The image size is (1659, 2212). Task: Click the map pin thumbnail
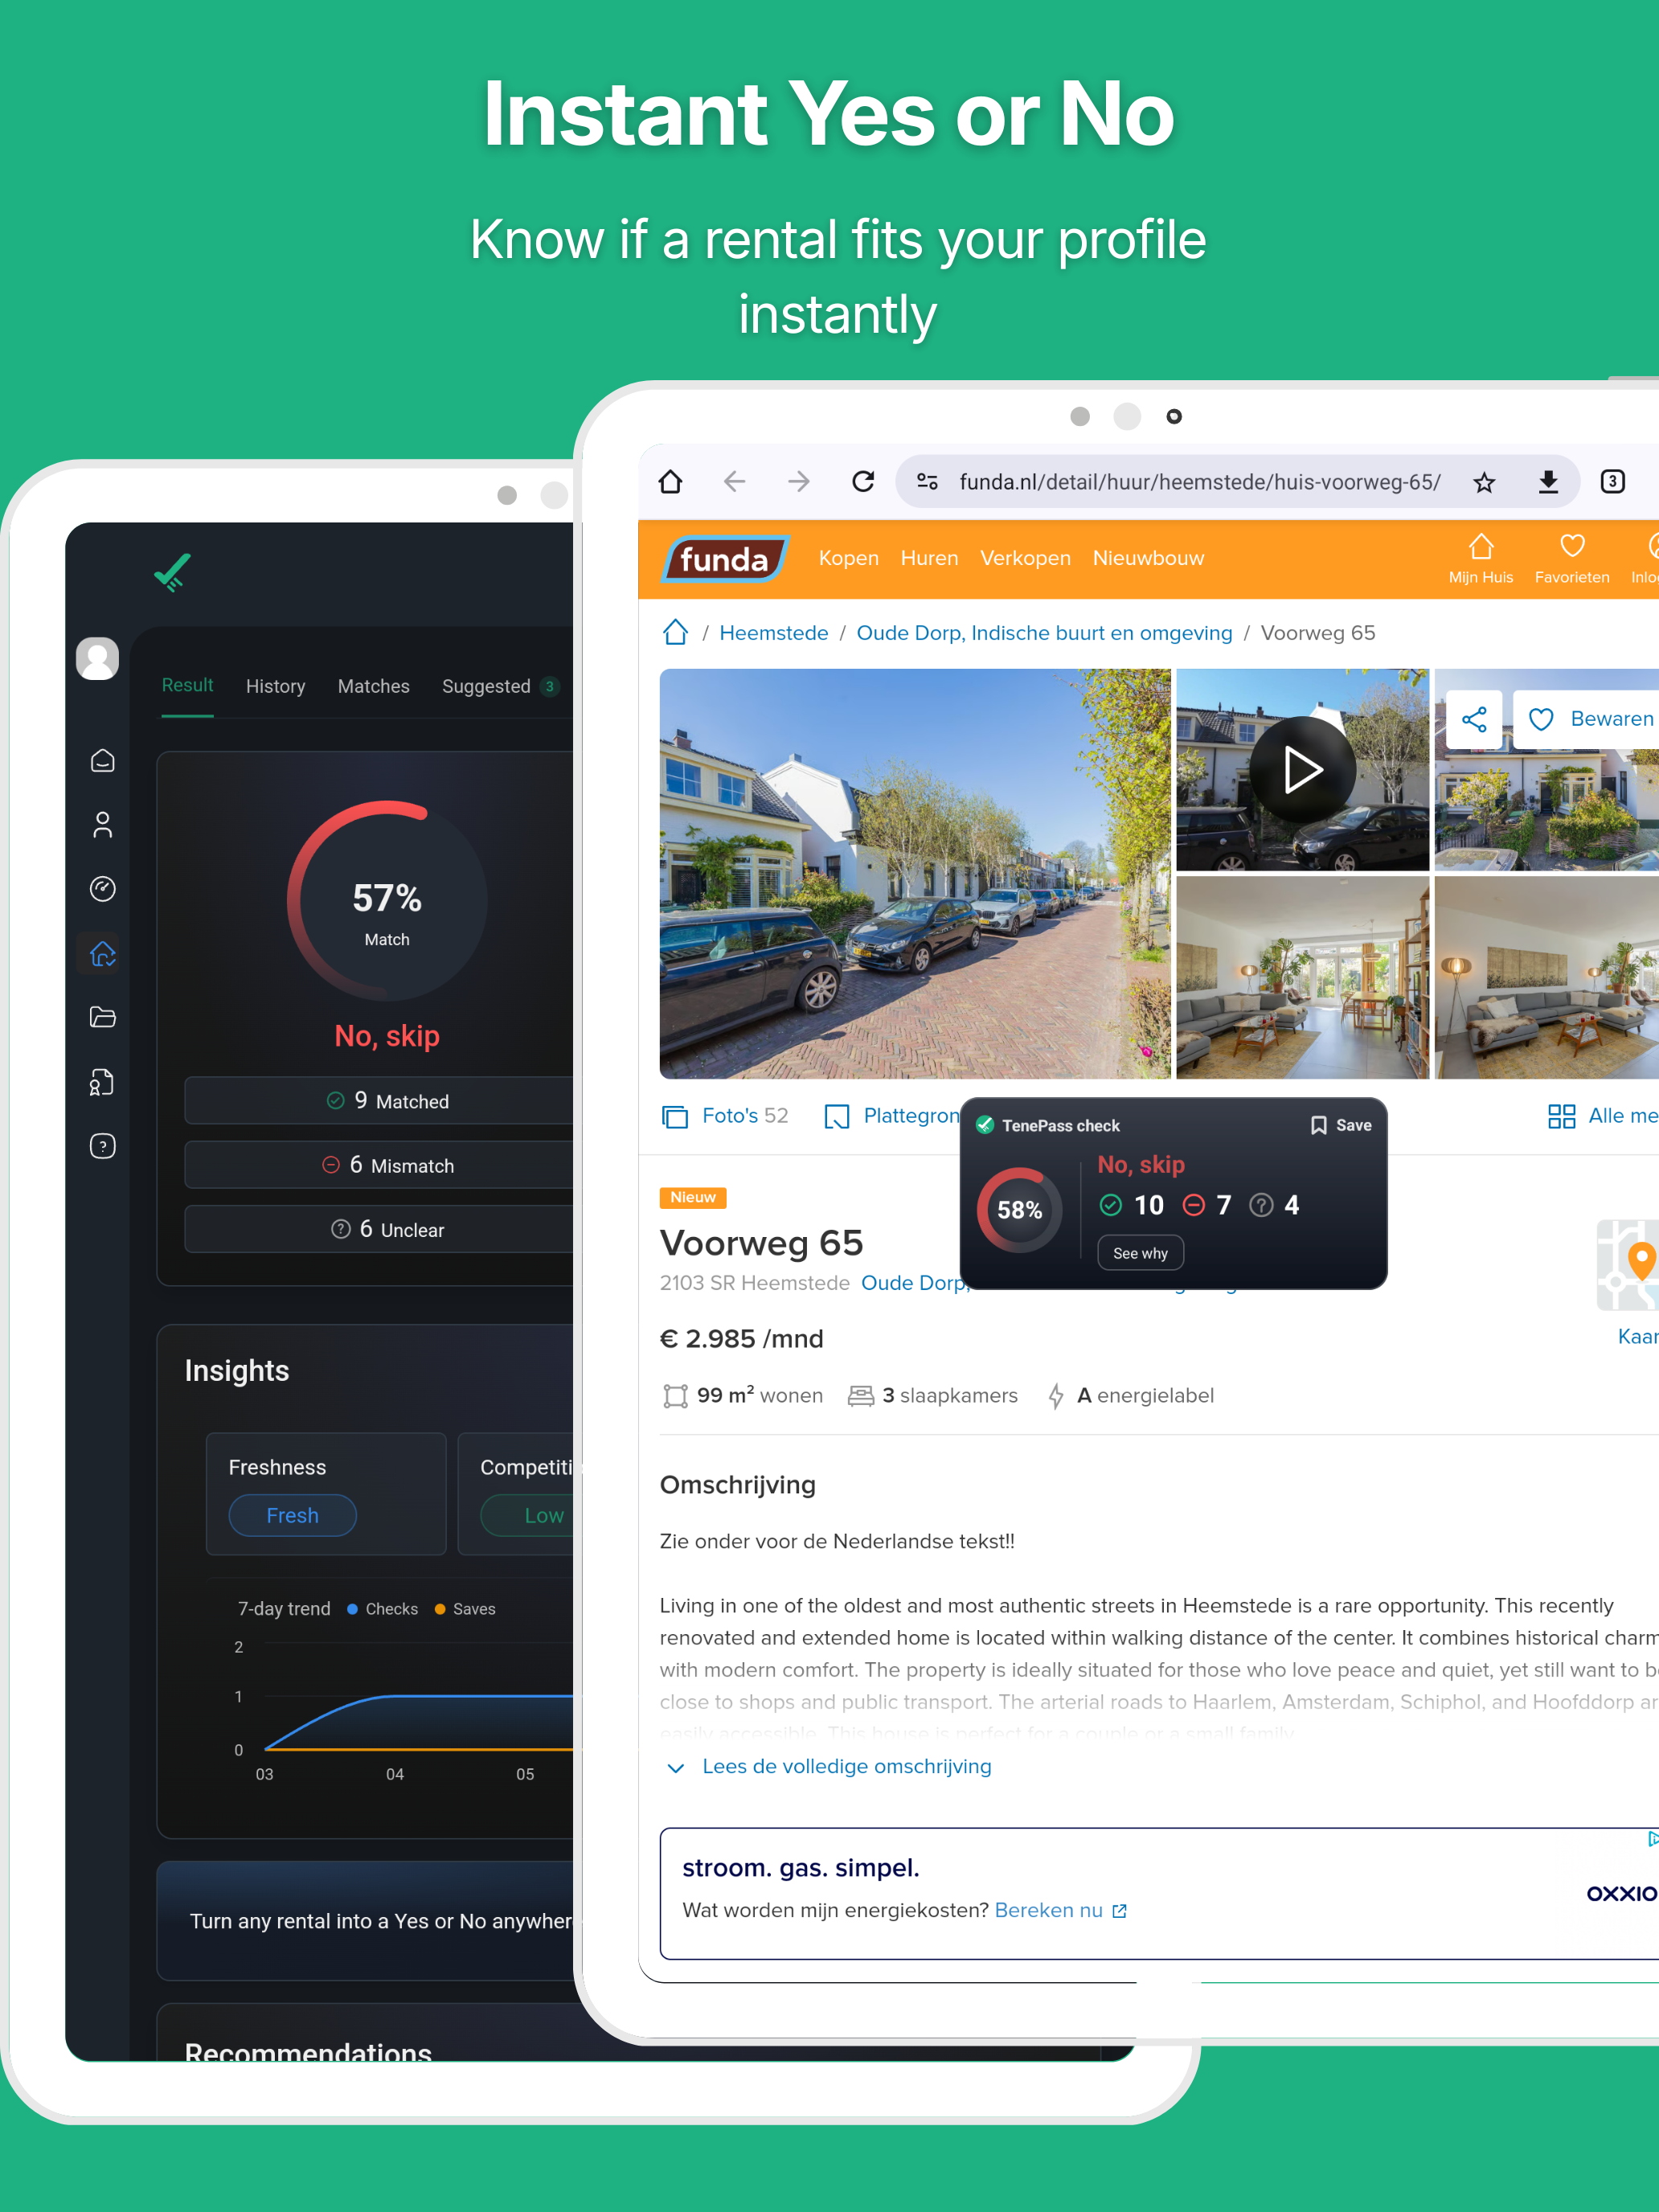click(x=1628, y=1264)
